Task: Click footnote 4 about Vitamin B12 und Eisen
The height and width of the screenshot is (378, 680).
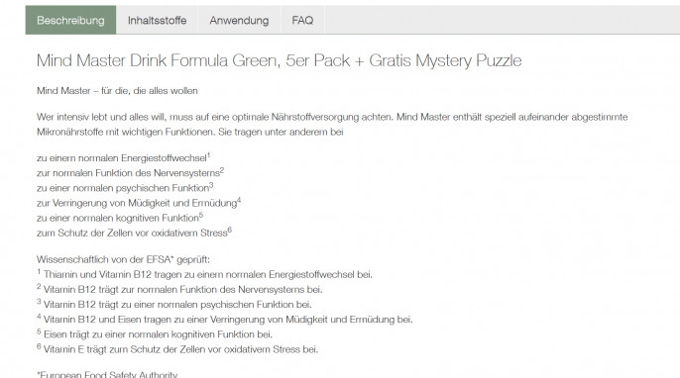Action: click(225, 319)
